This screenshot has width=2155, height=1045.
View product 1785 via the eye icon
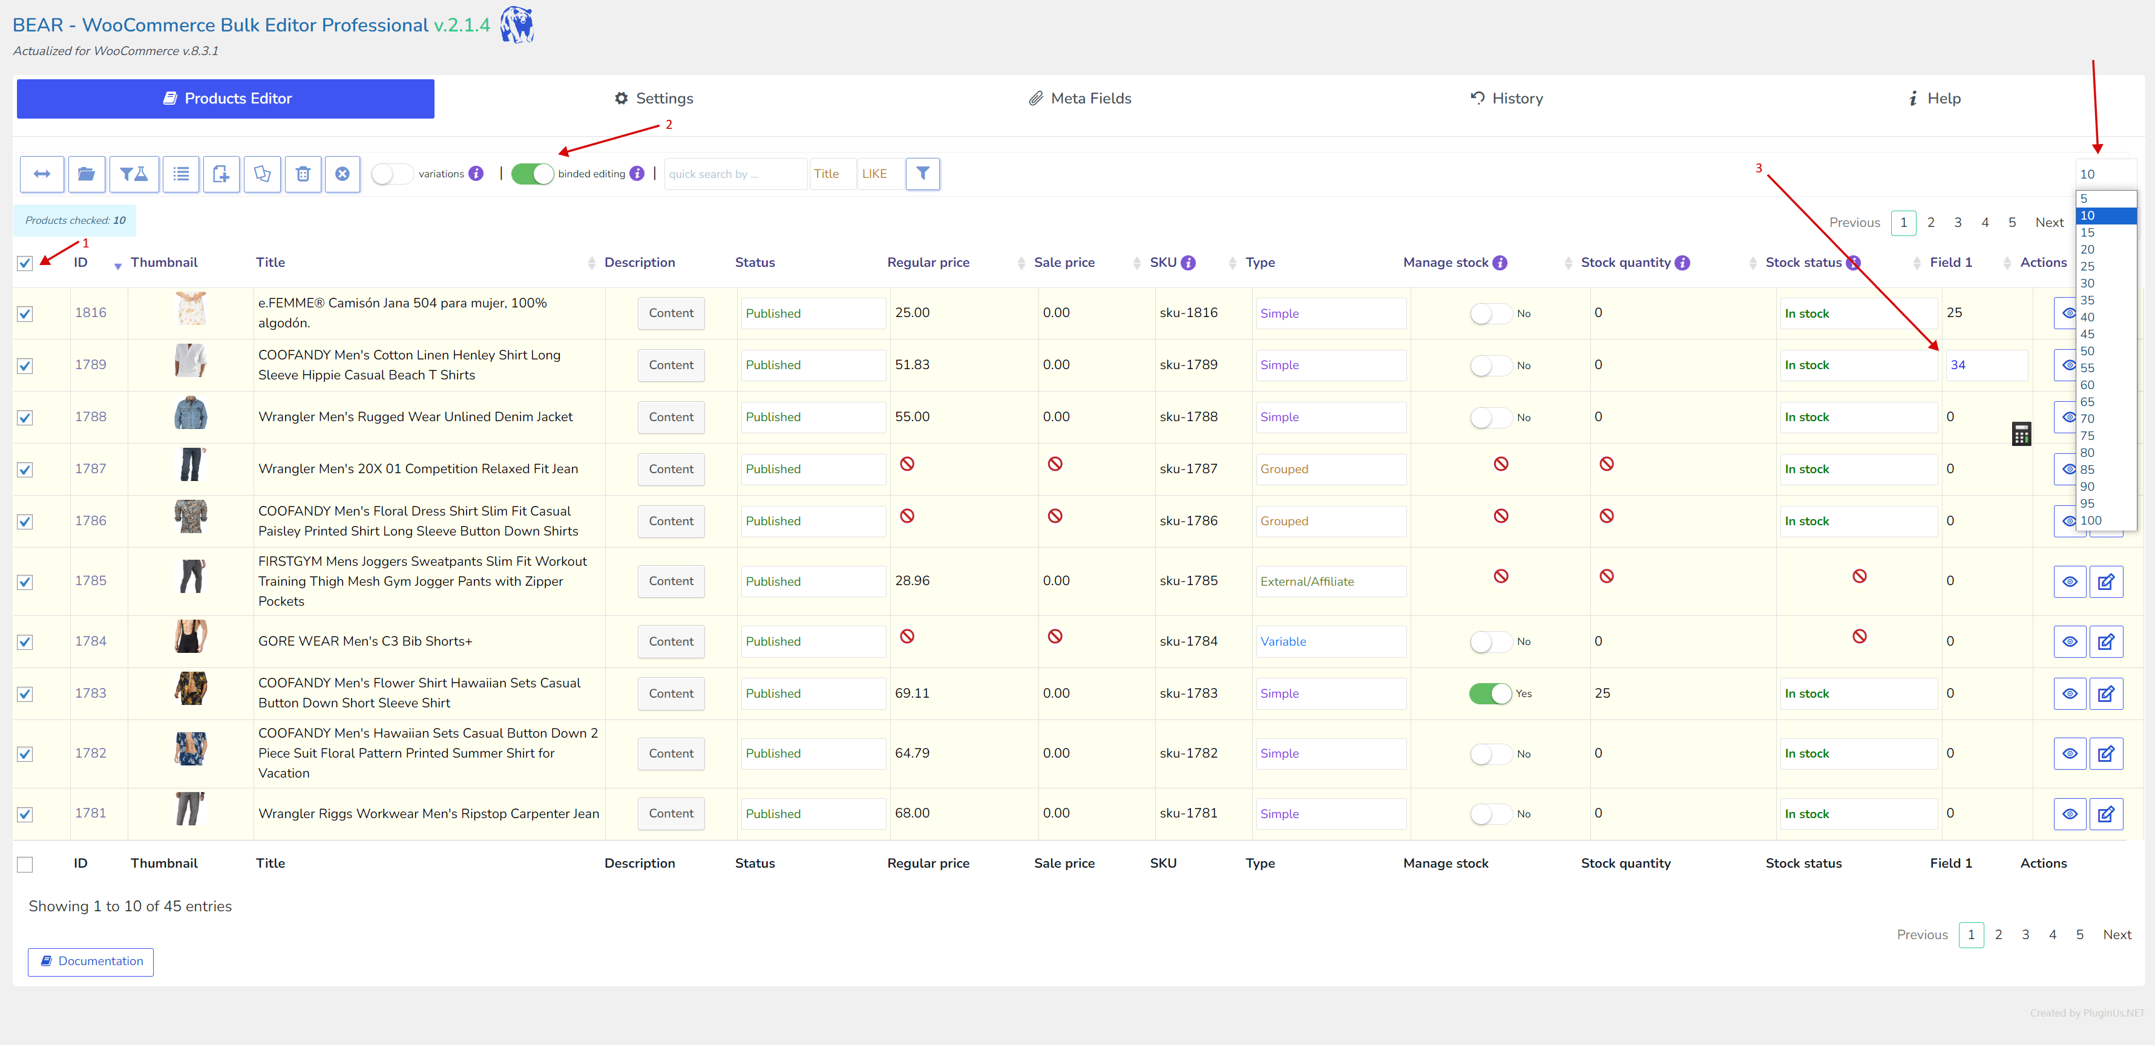click(x=2070, y=581)
